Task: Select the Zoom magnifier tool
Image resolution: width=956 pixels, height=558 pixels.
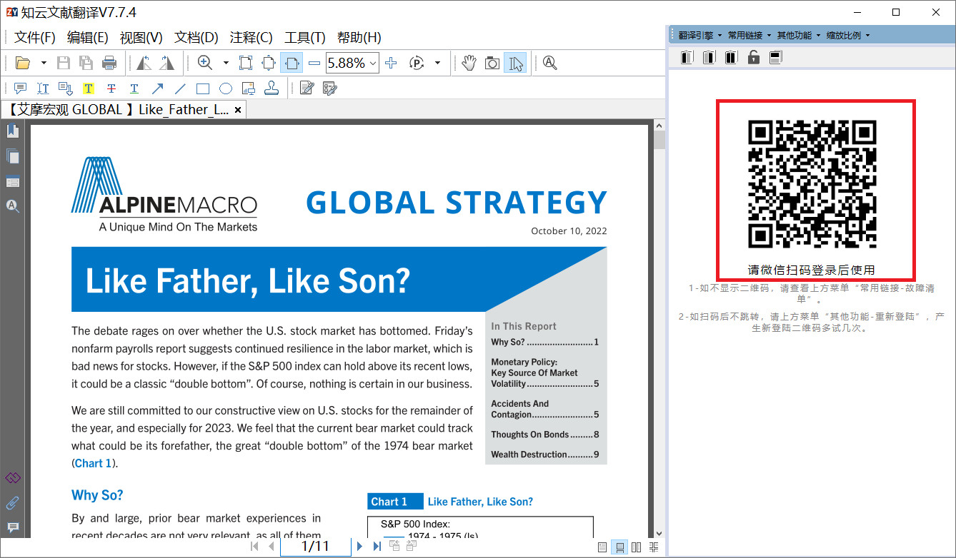Action: coord(205,63)
